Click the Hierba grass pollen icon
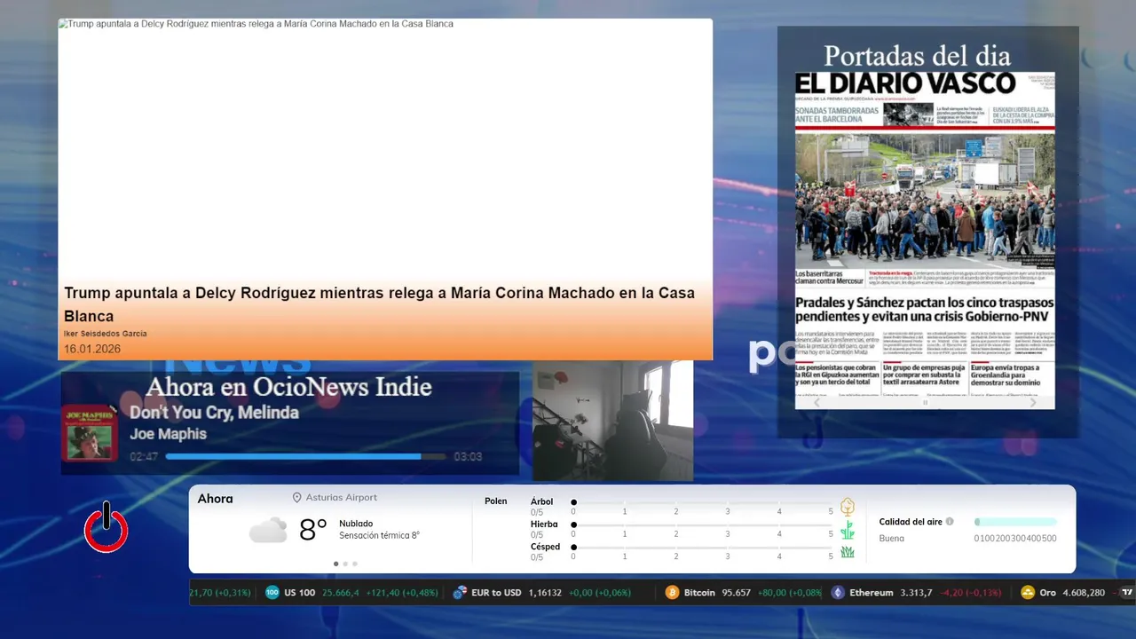1136x639 pixels. tap(848, 530)
